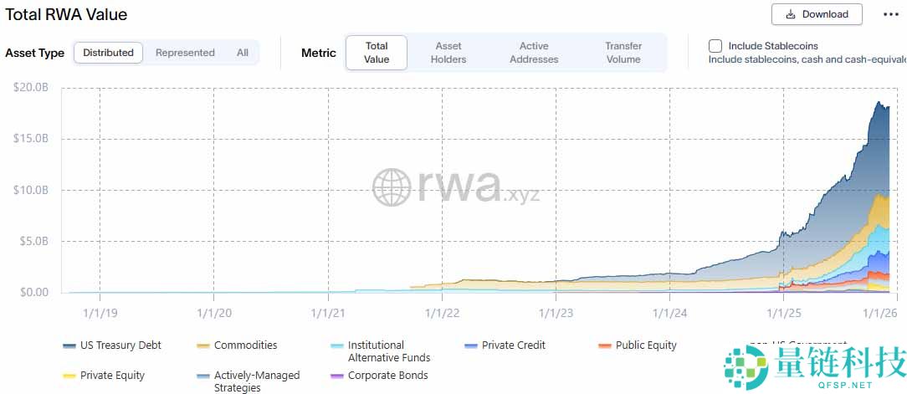
Task: Toggle US Treasury Debt legend swatch
Action: pyautogui.click(x=70, y=345)
